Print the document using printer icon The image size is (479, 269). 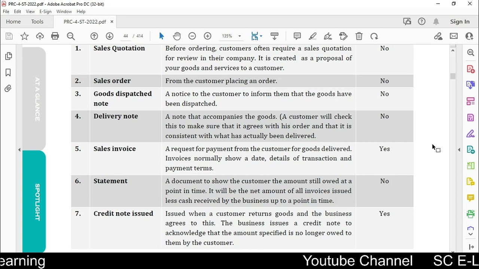[55, 36]
